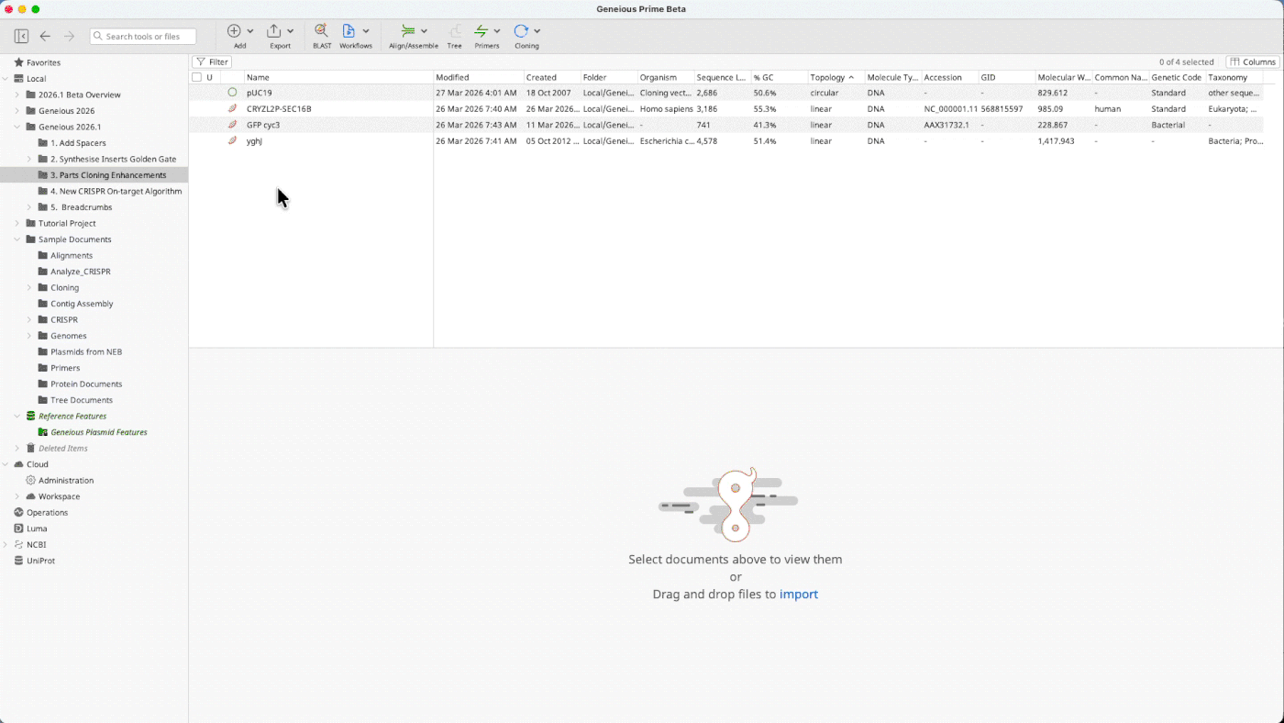Click the yghJ sequence icon
This screenshot has height=723, width=1284.
pyautogui.click(x=232, y=140)
